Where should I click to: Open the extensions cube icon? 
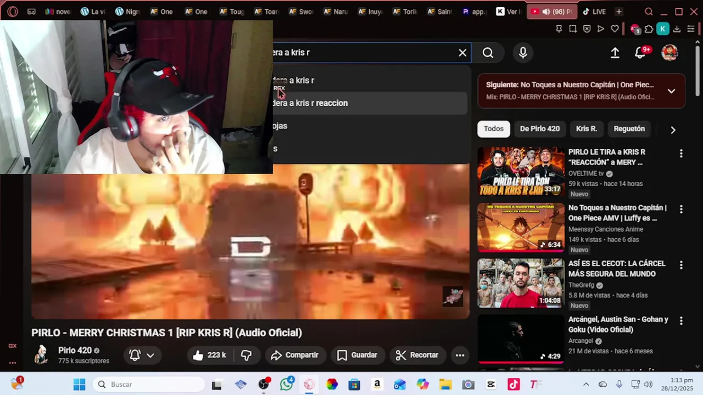(x=649, y=29)
